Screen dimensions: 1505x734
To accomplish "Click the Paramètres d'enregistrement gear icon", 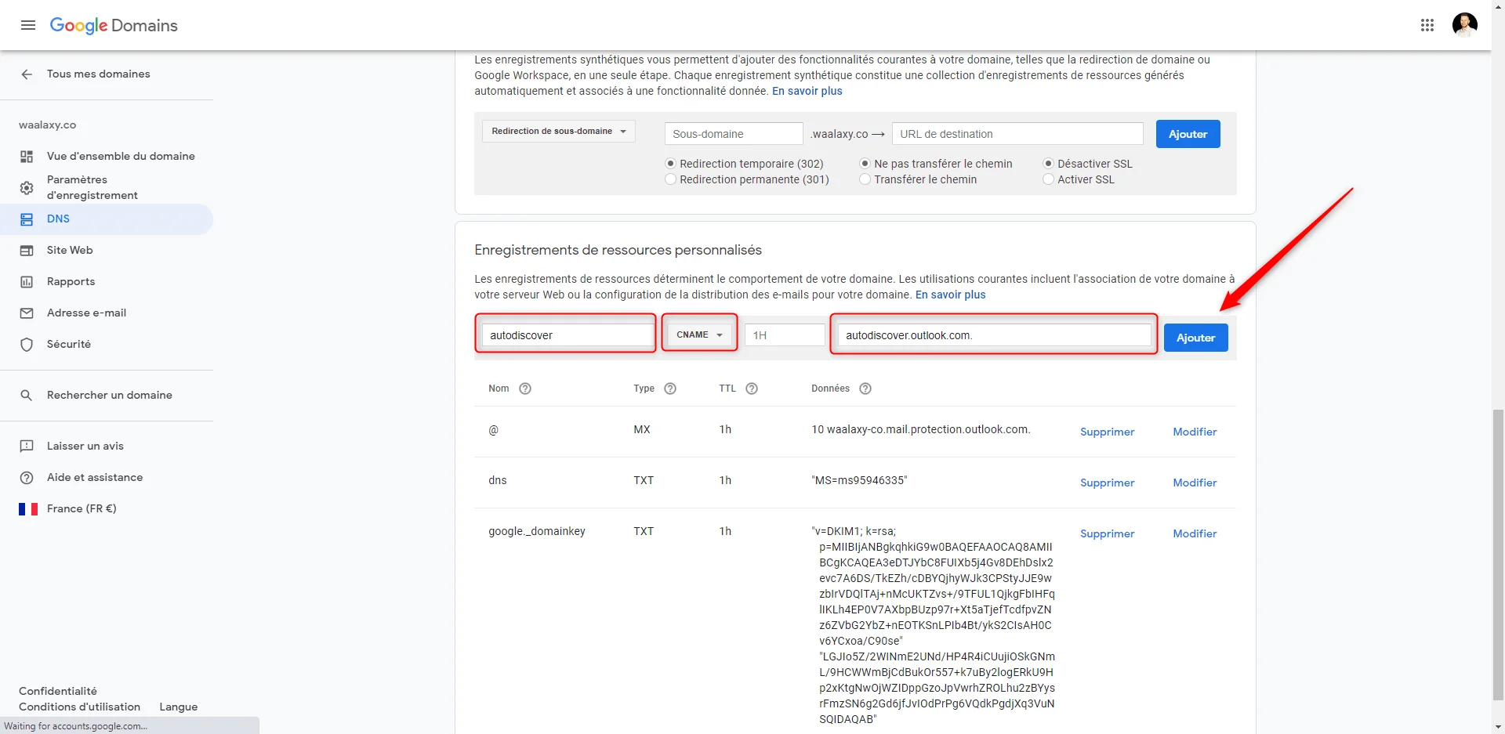I will [x=27, y=188].
